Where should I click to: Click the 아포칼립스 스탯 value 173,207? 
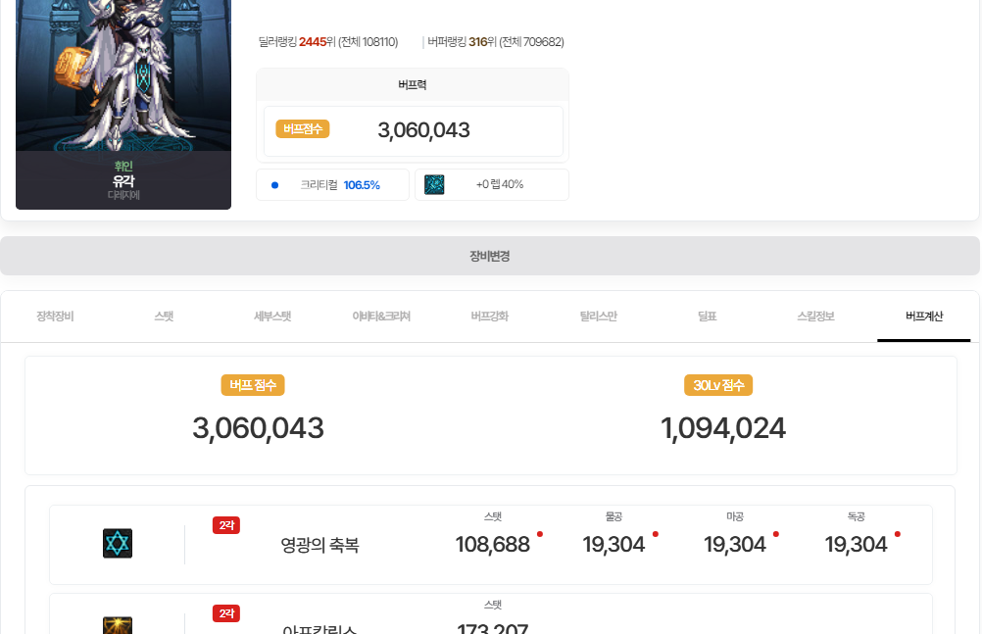click(x=492, y=628)
